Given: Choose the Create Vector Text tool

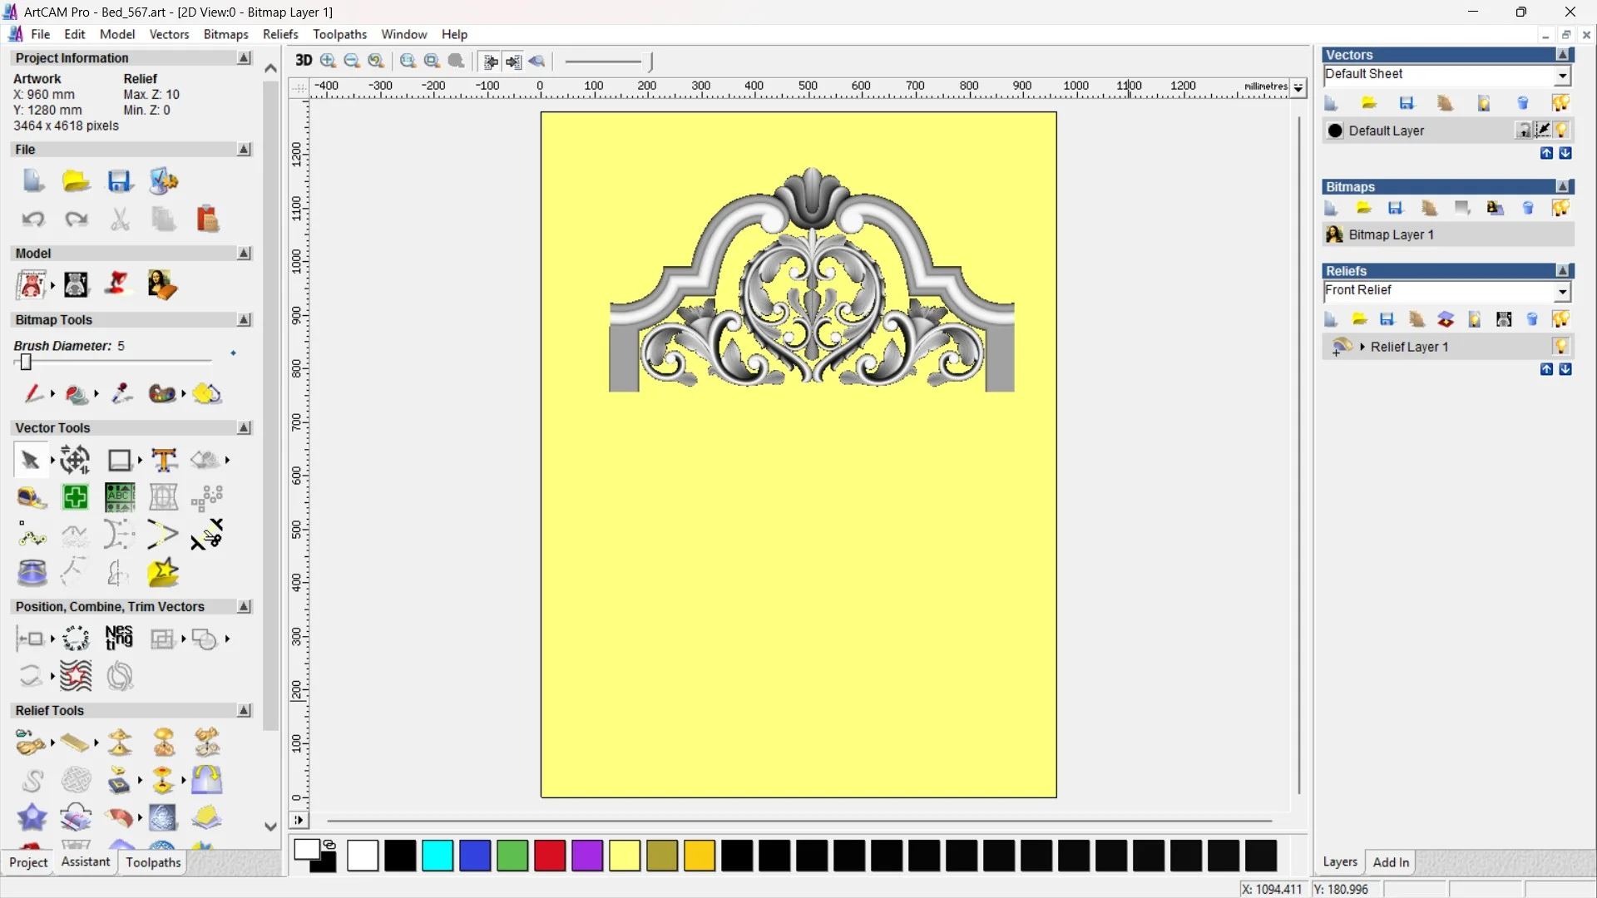Looking at the screenshot, I should click(x=164, y=460).
